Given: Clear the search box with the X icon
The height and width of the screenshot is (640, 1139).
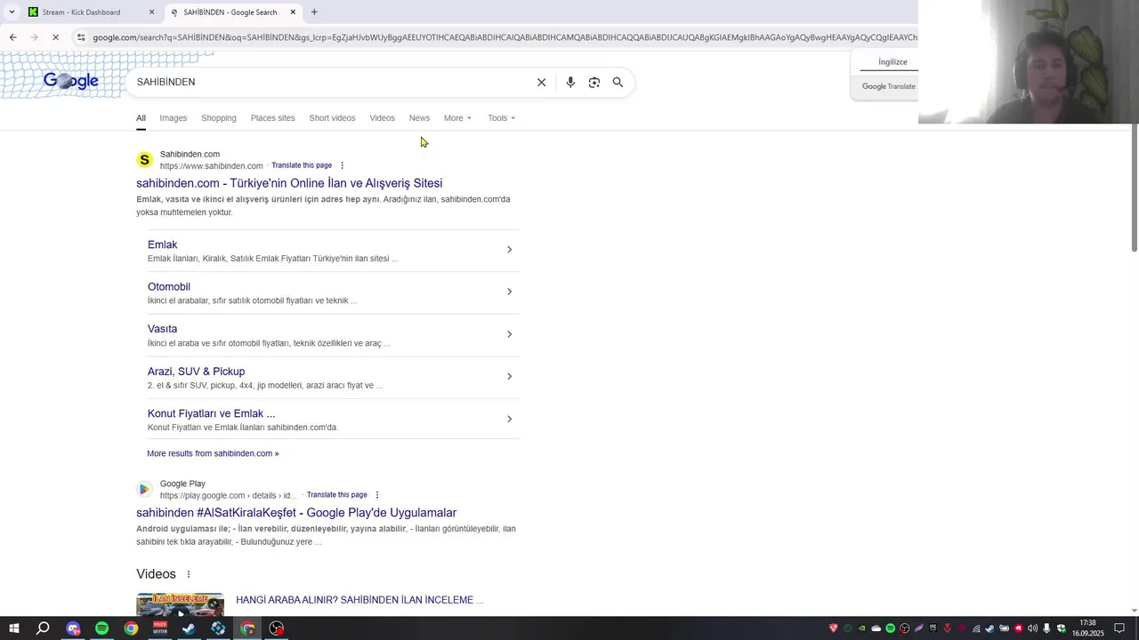Looking at the screenshot, I should (x=541, y=82).
